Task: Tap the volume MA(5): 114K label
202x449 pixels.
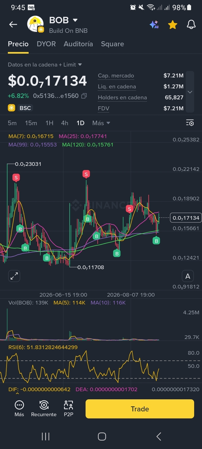Action: coord(69,303)
